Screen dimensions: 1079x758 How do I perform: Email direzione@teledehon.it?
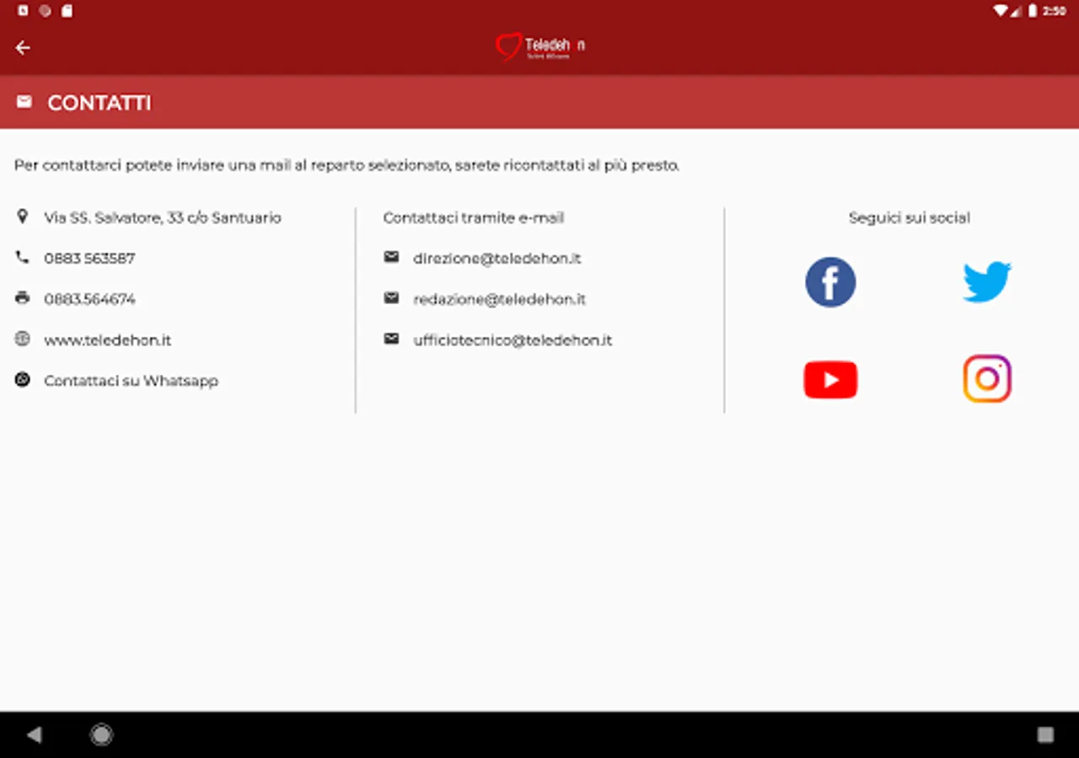[497, 259]
